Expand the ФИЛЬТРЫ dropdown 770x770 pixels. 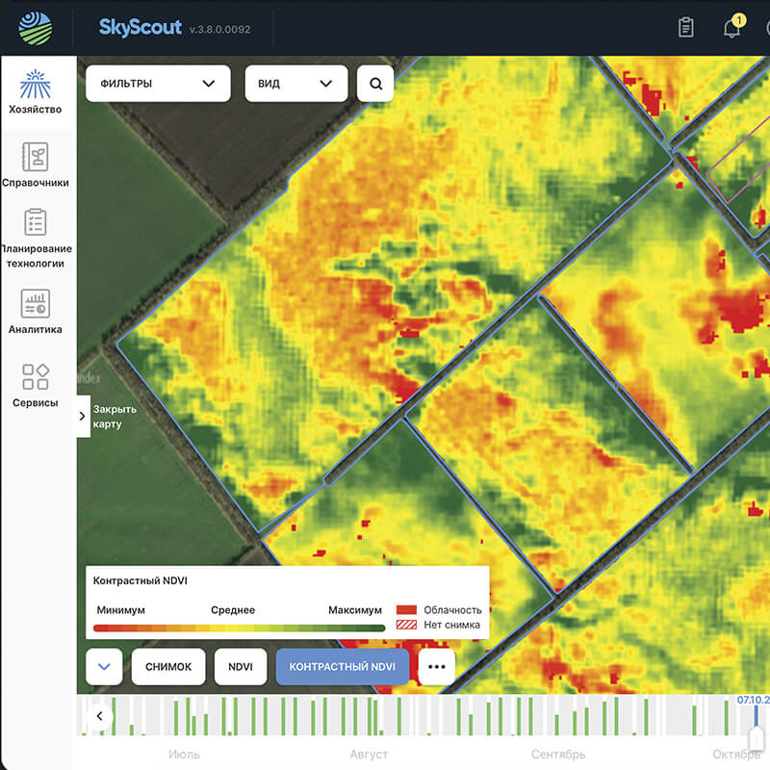pyautogui.click(x=158, y=84)
